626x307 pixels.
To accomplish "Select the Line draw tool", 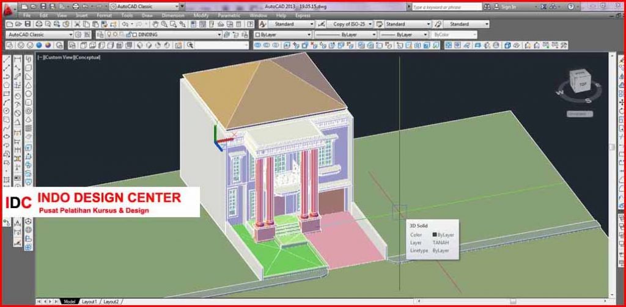I will click(7, 59).
